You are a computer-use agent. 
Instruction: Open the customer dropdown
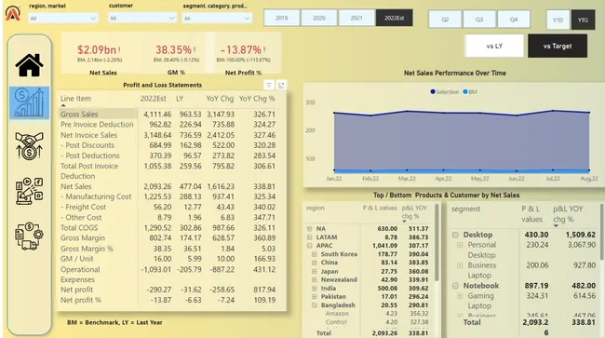tap(142, 18)
